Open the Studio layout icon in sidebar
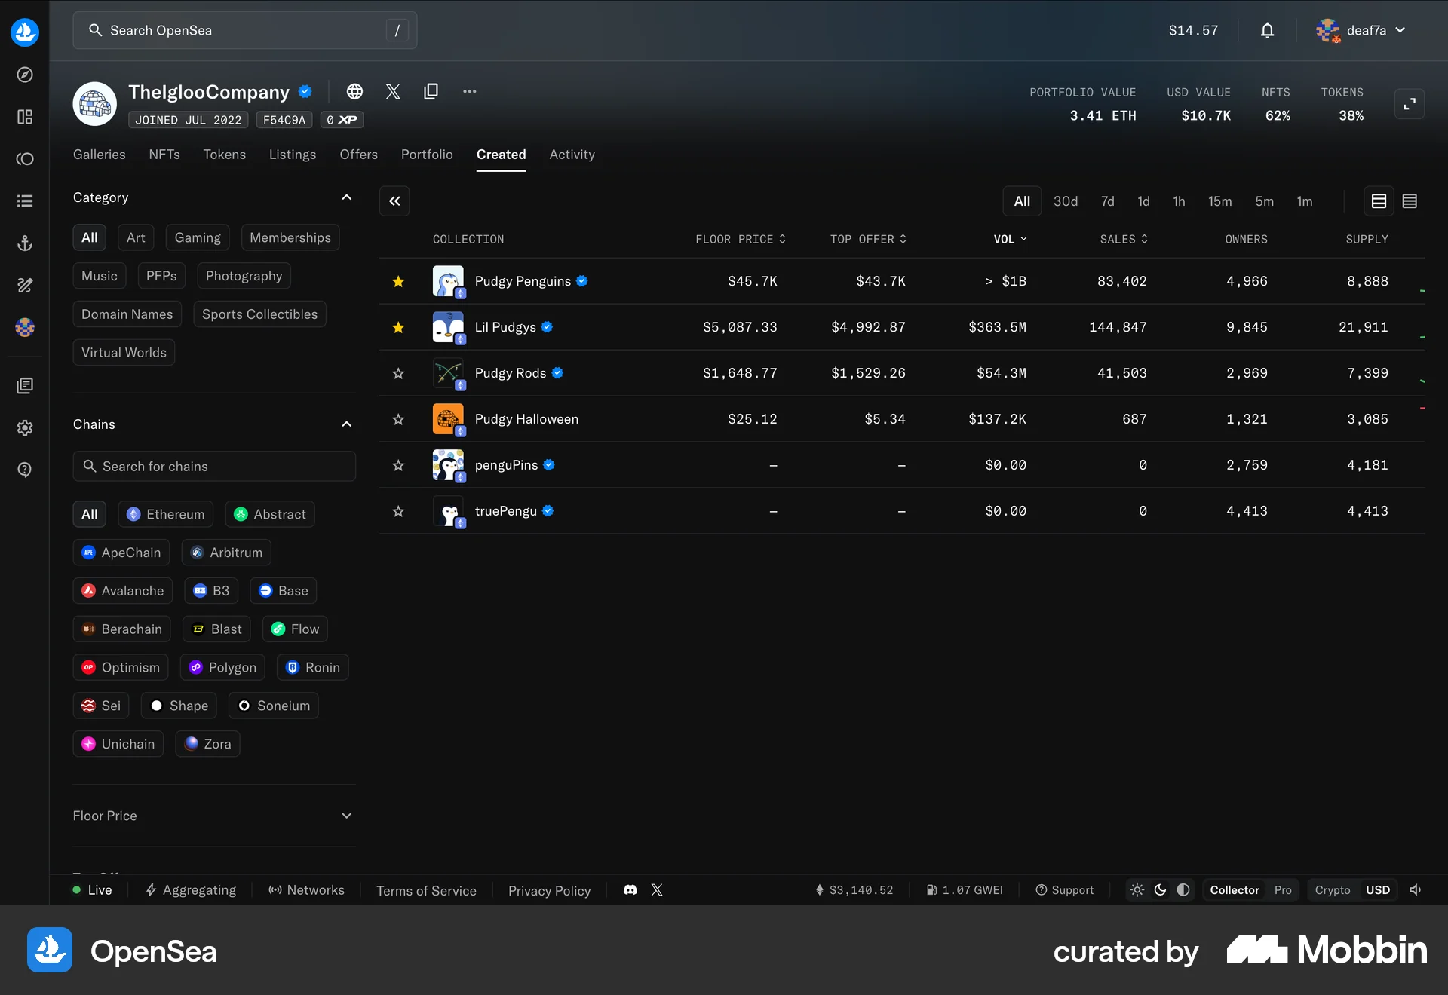This screenshot has width=1448, height=995. point(25,117)
